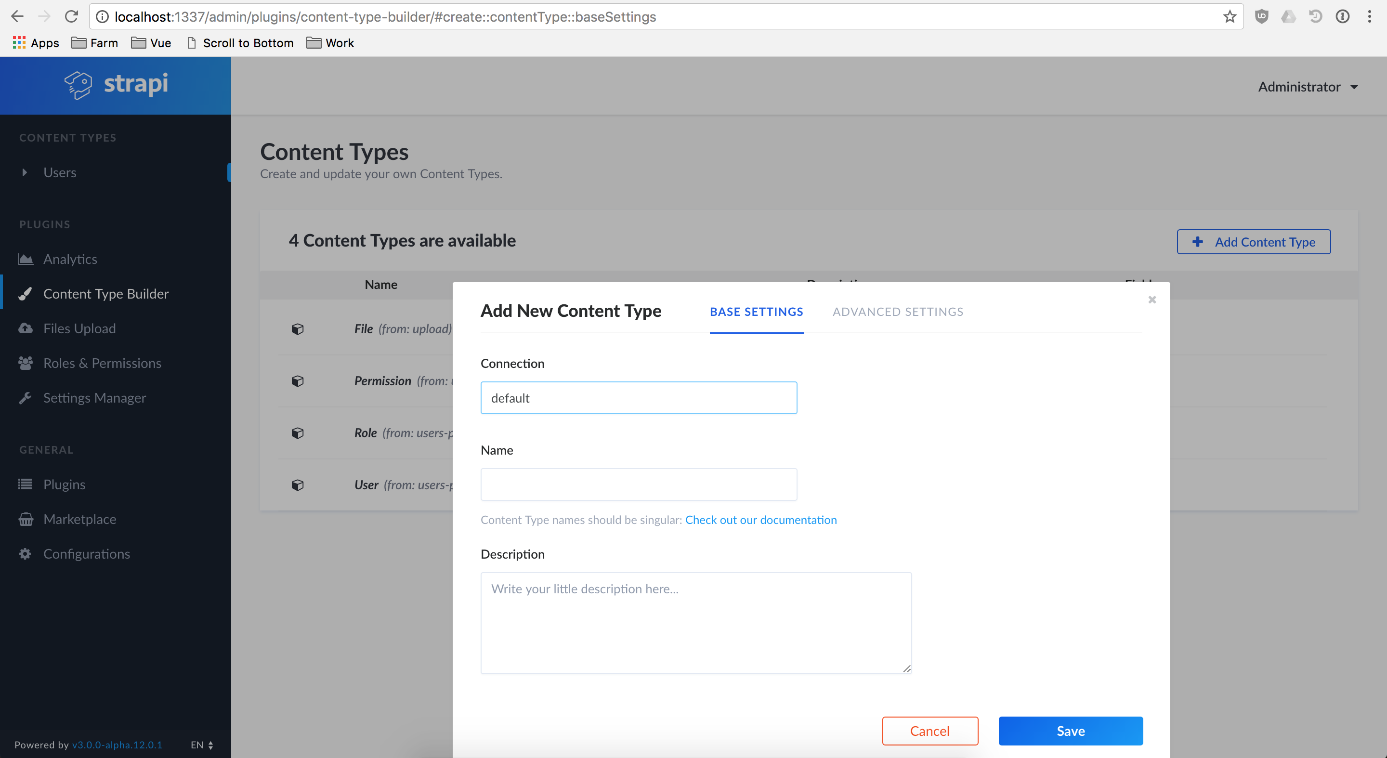The width and height of the screenshot is (1387, 758).
Task: Open Configurations in the sidebar
Action: (87, 553)
